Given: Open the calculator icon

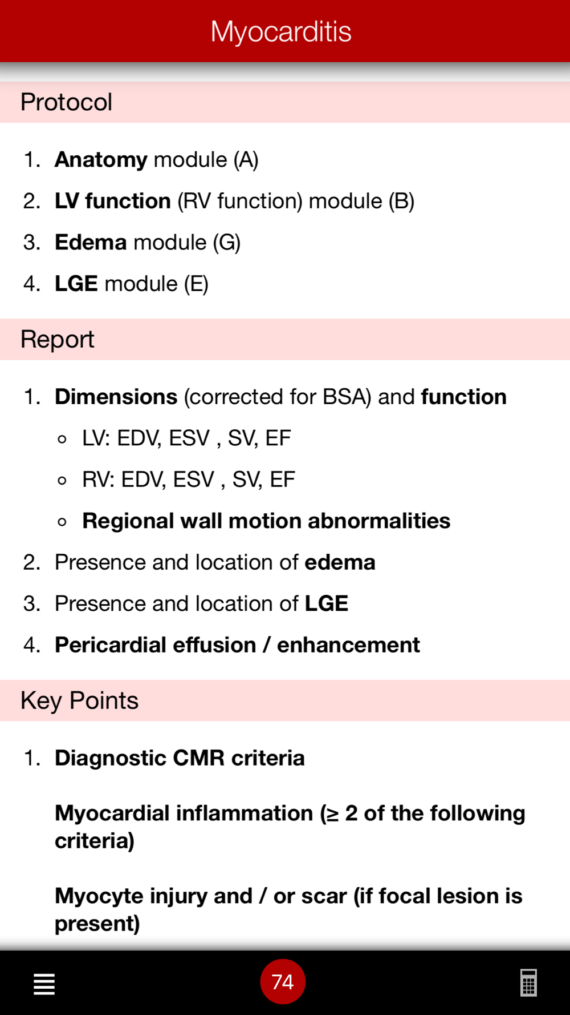Looking at the screenshot, I should click(528, 982).
